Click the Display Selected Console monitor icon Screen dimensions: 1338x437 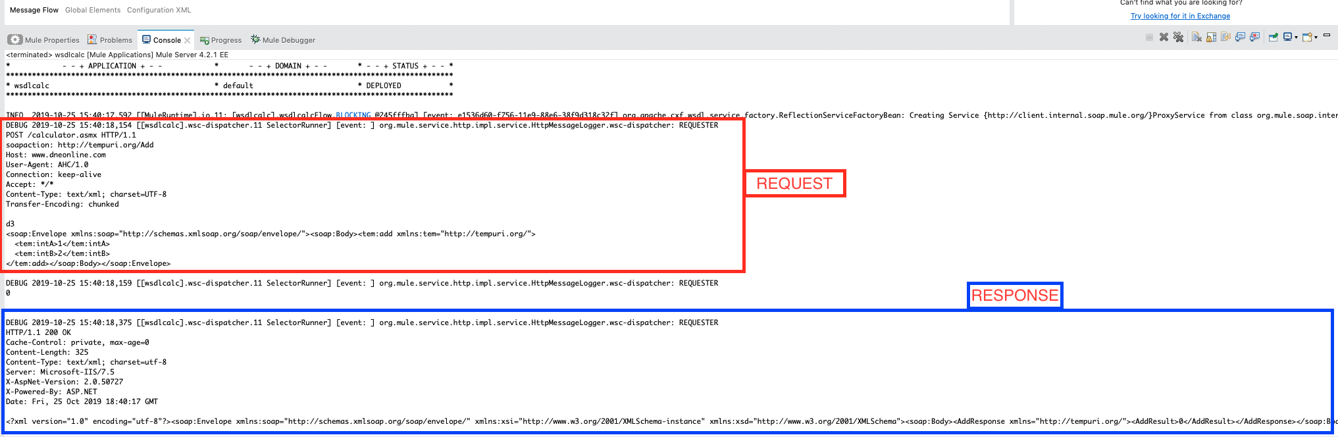pyautogui.click(x=1288, y=36)
